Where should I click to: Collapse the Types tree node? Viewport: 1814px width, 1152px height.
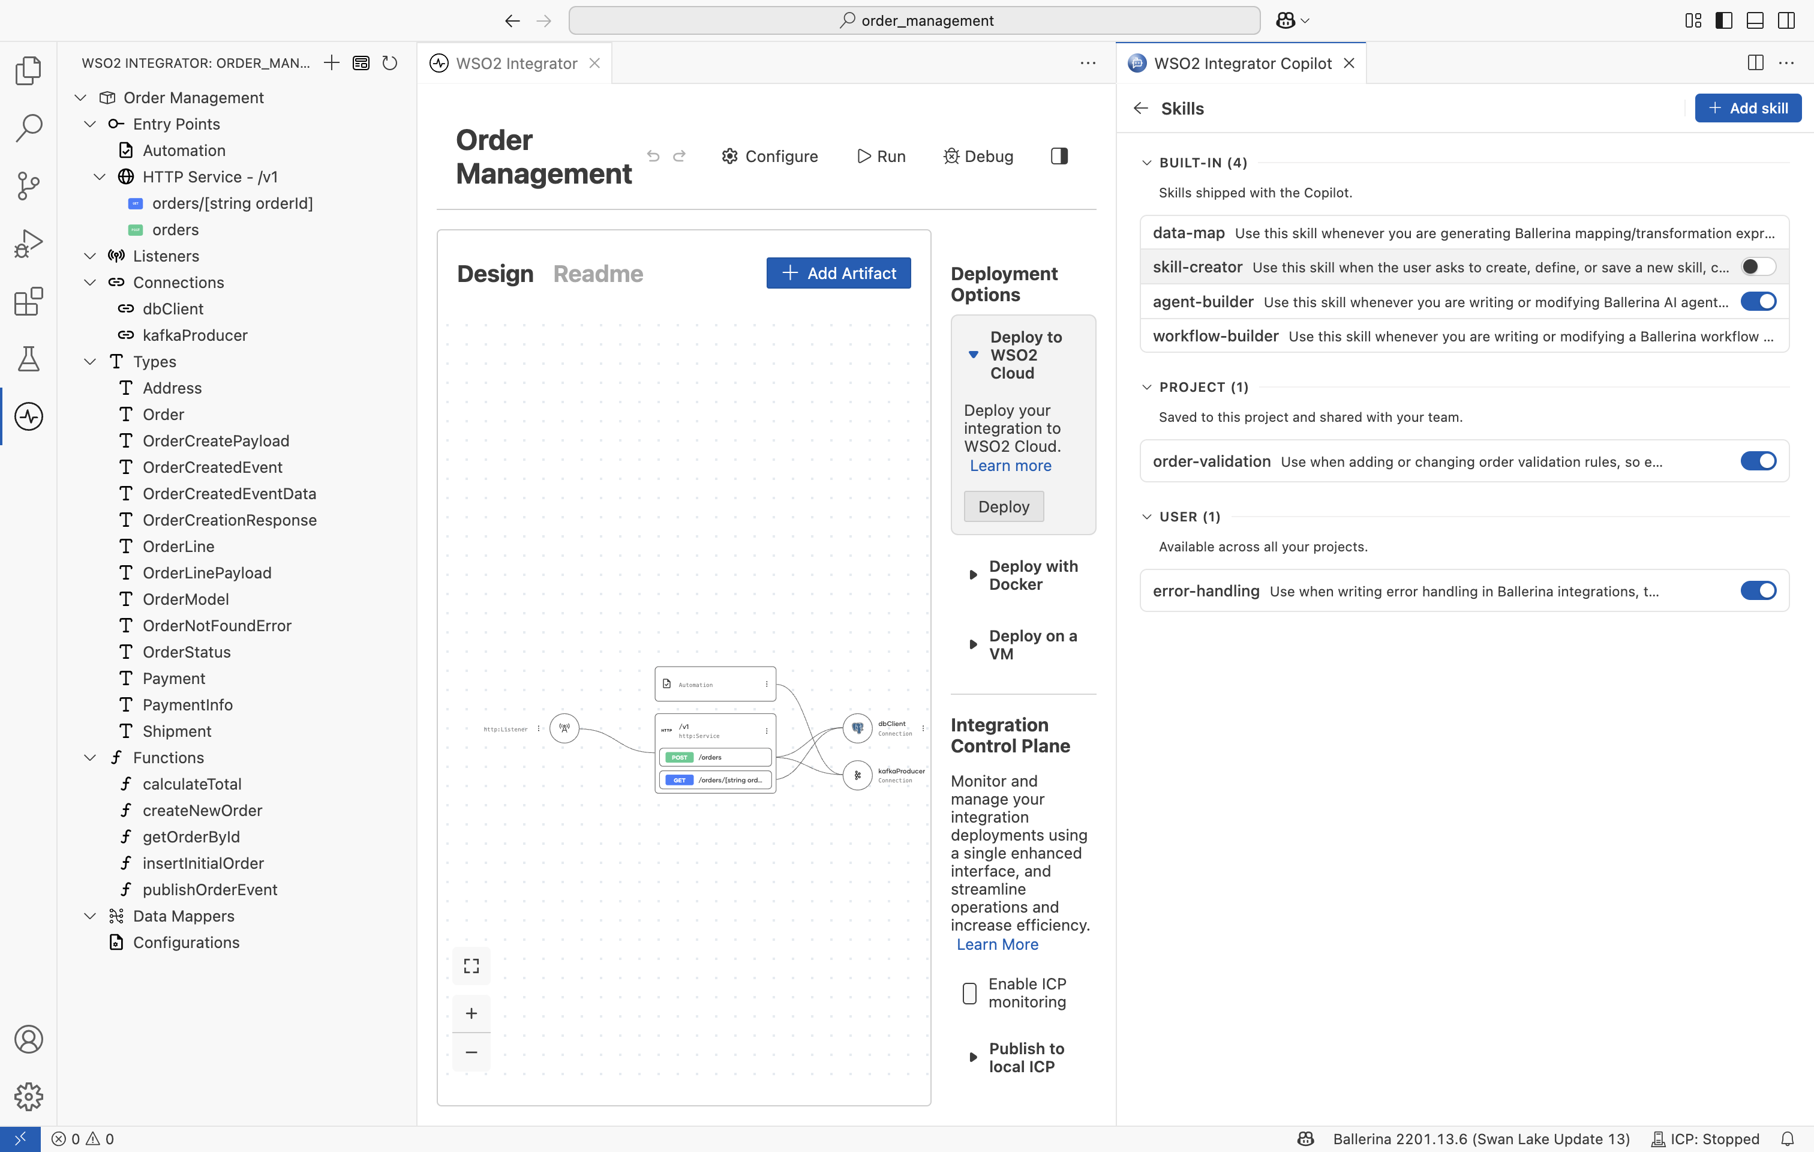coord(89,362)
